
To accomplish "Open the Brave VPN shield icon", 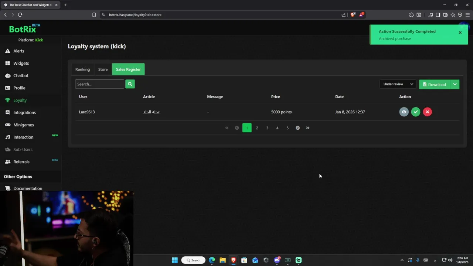I will point(460,15).
